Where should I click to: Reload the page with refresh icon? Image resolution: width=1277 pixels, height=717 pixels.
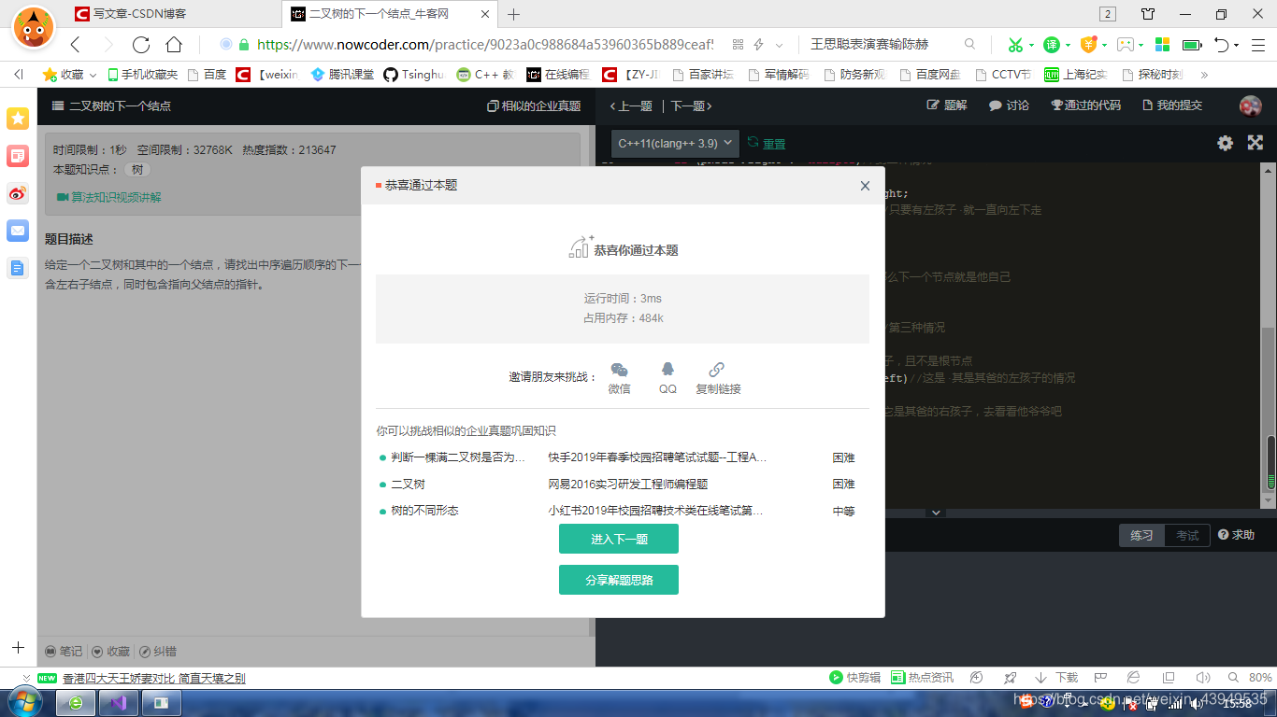click(x=141, y=45)
